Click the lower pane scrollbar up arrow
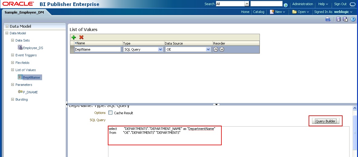Screen dimensions: 358x157 pyautogui.click(x=355, y=108)
